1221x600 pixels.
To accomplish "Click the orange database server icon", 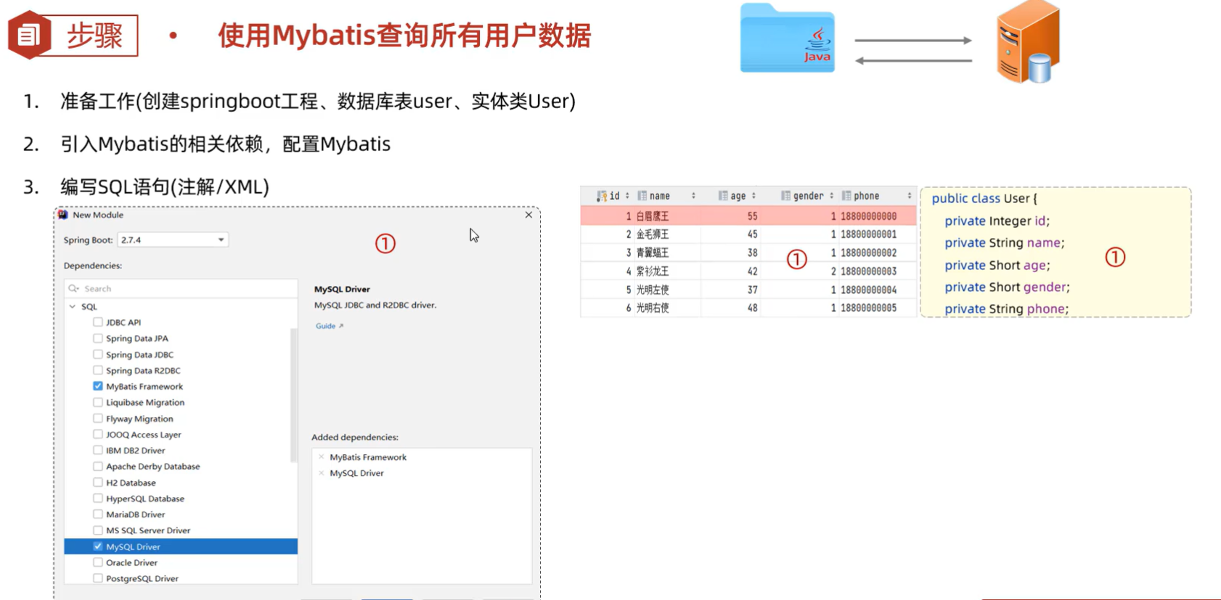I will (x=1029, y=42).
